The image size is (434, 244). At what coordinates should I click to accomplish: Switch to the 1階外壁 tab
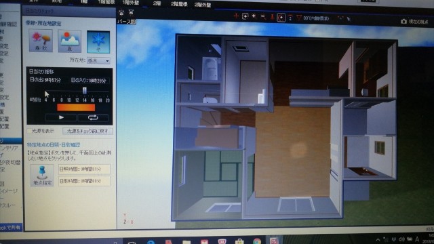point(131,3)
